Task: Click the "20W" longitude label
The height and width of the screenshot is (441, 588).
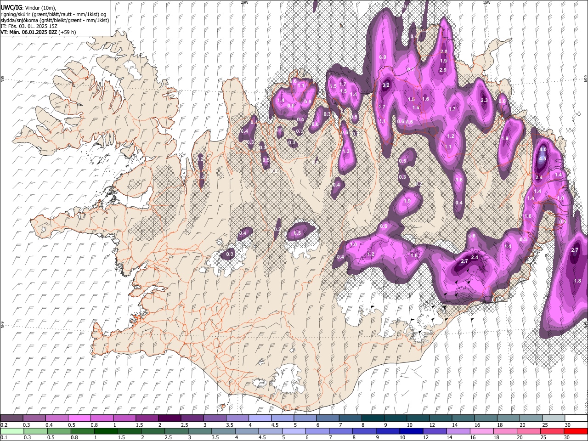Action: [x=244, y=2]
